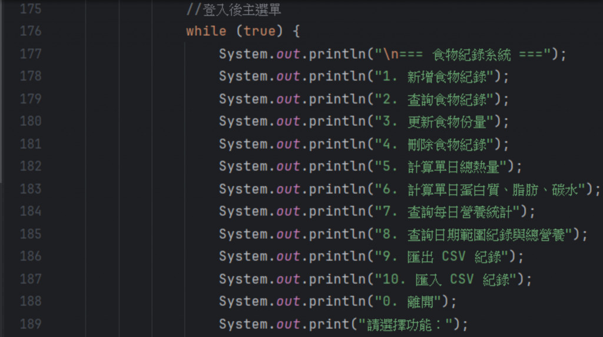Click line number 176 in the gutter

click(x=31, y=31)
